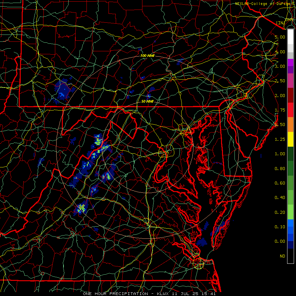The height and width of the screenshot is (296, 296).
Task: Select the yellow legend swatch
Action: click(290, 139)
